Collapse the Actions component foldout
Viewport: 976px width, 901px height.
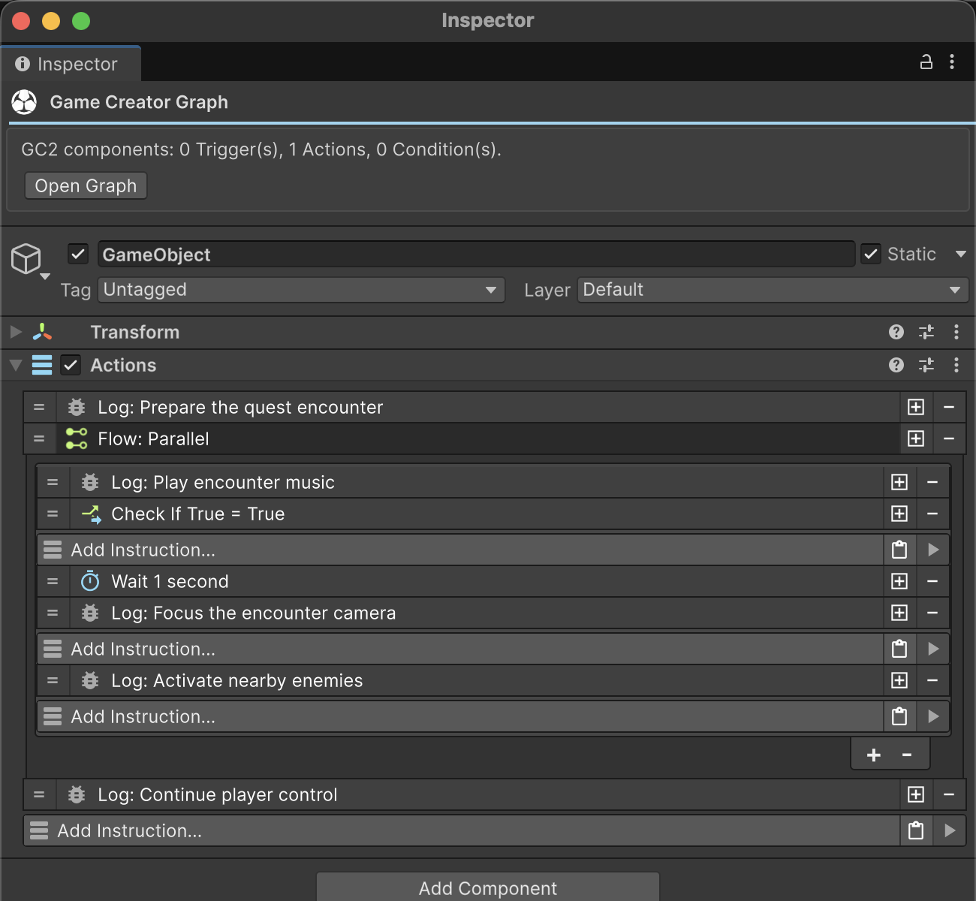[x=15, y=366]
